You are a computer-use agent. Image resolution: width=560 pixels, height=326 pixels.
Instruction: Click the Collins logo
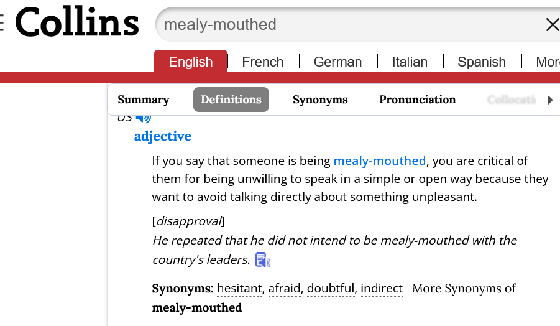pos(77,24)
